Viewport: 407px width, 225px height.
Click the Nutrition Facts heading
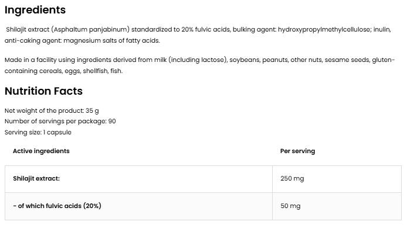[x=43, y=91]
